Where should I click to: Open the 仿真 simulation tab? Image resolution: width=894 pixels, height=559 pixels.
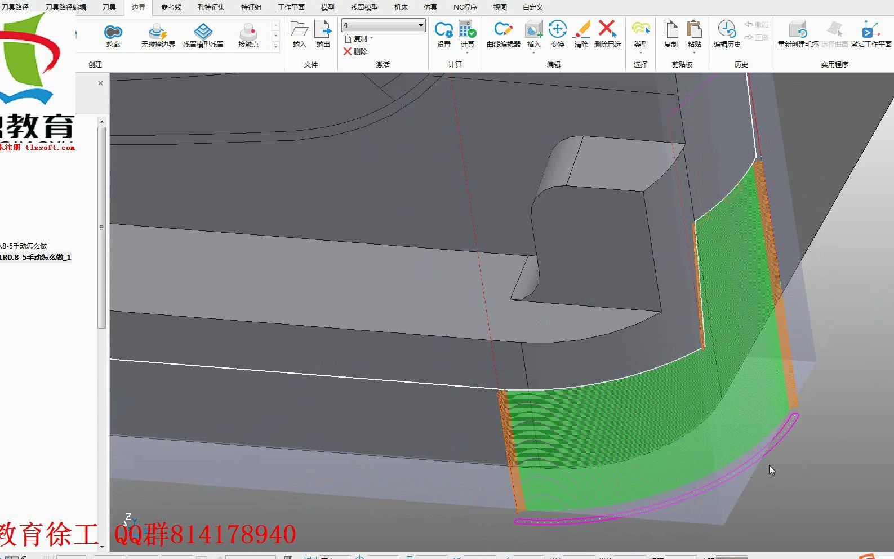pos(430,7)
